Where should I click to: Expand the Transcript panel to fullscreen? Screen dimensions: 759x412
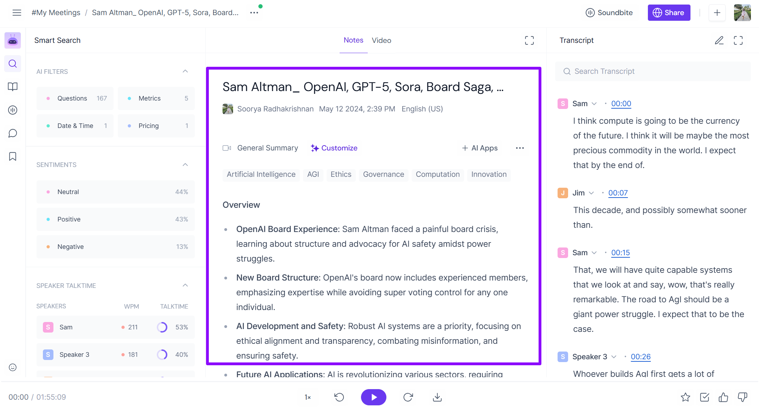[738, 40]
